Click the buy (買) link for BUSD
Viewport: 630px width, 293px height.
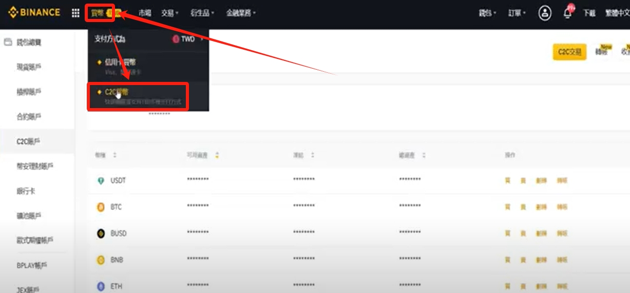pos(507,234)
